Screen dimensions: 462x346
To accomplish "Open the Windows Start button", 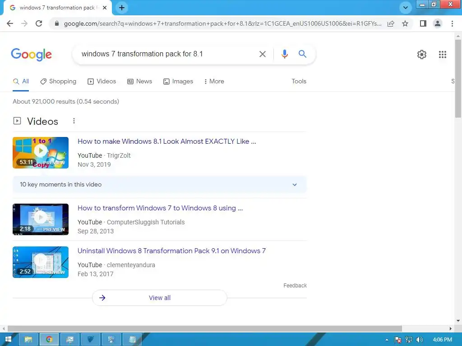I will 8,340.
